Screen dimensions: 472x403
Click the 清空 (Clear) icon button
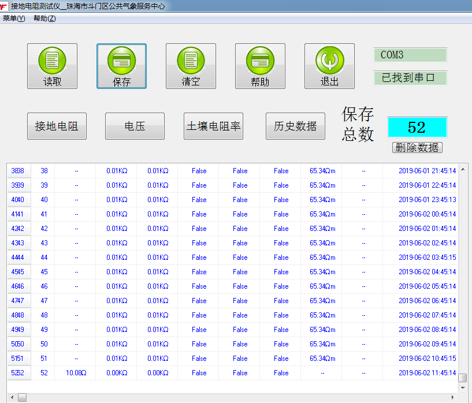[191, 66]
